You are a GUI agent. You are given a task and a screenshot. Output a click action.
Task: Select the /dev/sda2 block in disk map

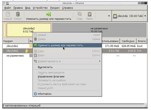tap(29, 30)
